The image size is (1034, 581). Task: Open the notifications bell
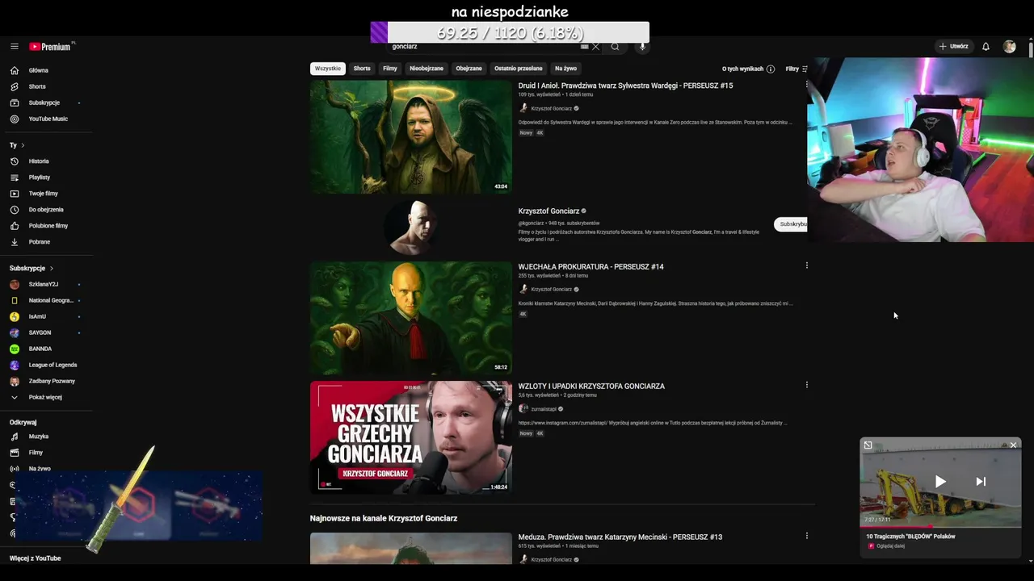986,47
